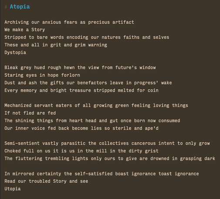Click the line starting 'Dust and ash'
The height and width of the screenshot is (199, 220).
click(x=88, y=82)
